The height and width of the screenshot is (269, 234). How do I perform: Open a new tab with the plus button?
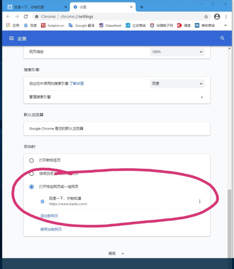[142, 7]
